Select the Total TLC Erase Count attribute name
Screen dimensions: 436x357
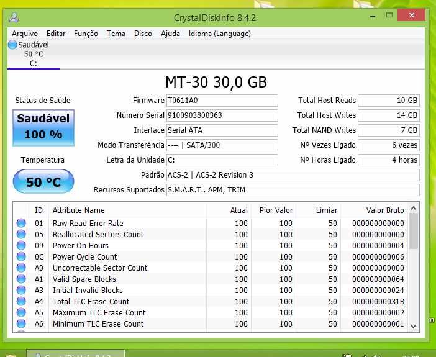point(91,301)
